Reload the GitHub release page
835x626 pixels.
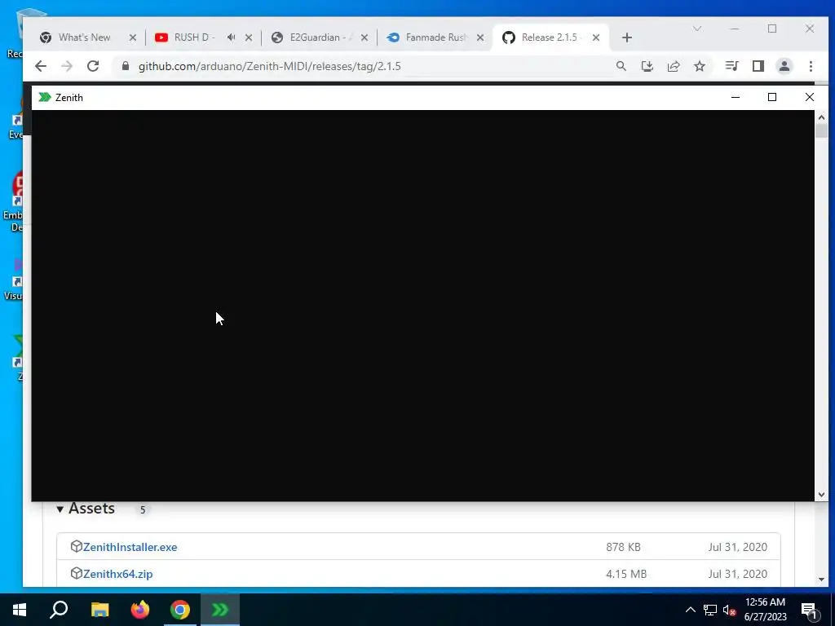[93, 66]
